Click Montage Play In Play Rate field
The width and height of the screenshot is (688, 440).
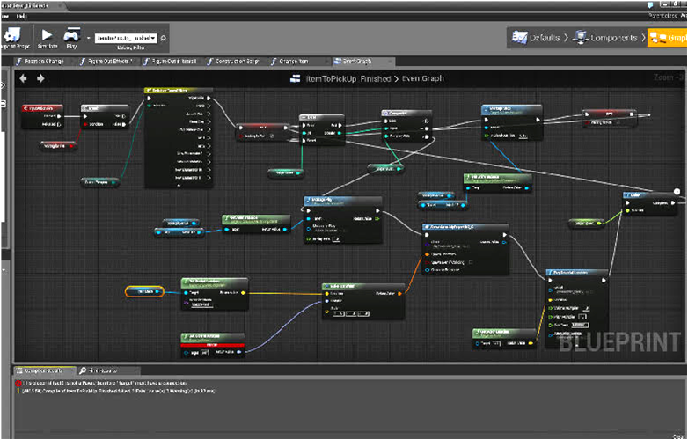click(x=336, y=239)
